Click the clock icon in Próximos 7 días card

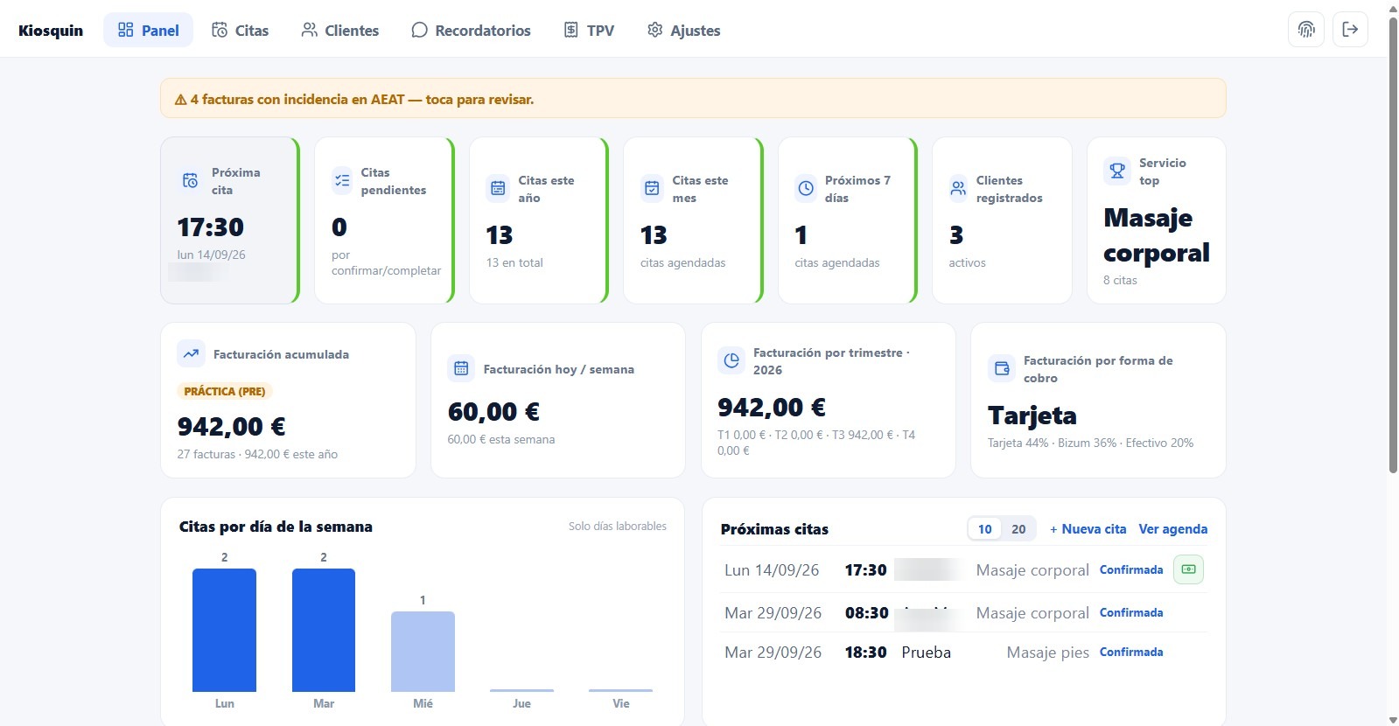[x=806, y=188]
